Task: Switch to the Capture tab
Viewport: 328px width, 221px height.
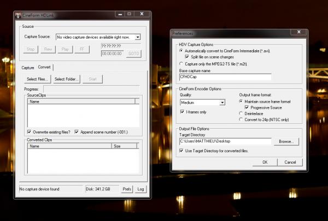Action: 28,68
